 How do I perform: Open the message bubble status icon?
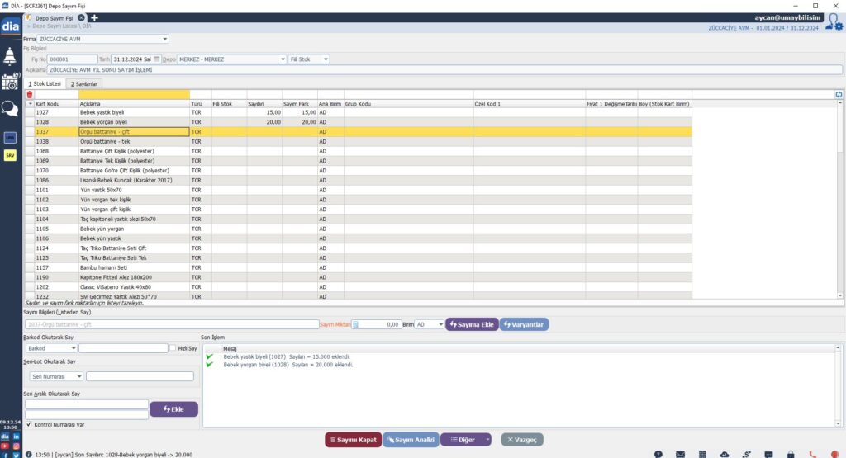coord(769,454)
